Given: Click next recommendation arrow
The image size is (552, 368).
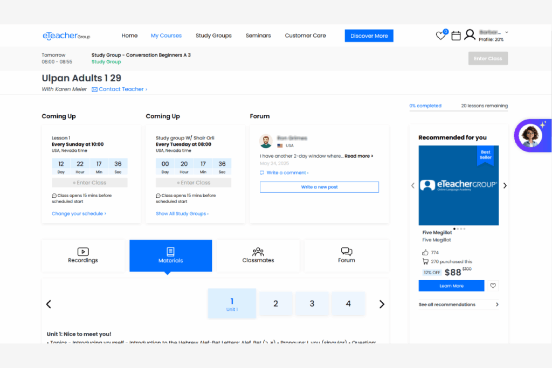Looking at the screenshot, I should [505, 185].
